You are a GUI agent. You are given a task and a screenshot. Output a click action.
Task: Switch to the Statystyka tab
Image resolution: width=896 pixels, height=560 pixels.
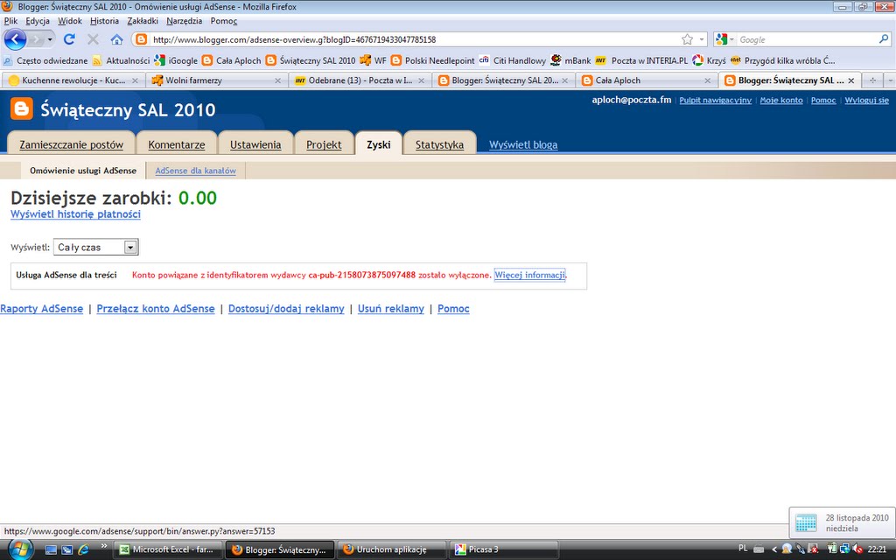click(439, 144)
